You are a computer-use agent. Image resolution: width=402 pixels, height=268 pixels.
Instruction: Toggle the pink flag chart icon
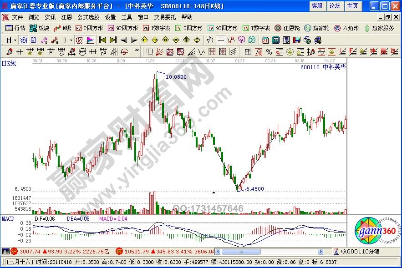point(90,40)
